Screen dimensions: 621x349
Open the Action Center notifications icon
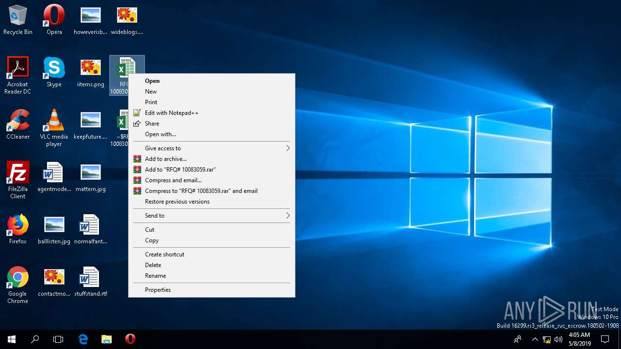tap(605, 339)
